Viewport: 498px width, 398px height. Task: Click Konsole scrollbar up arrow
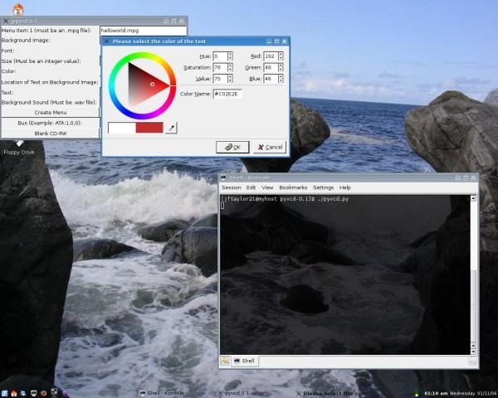tap(473, 199)
